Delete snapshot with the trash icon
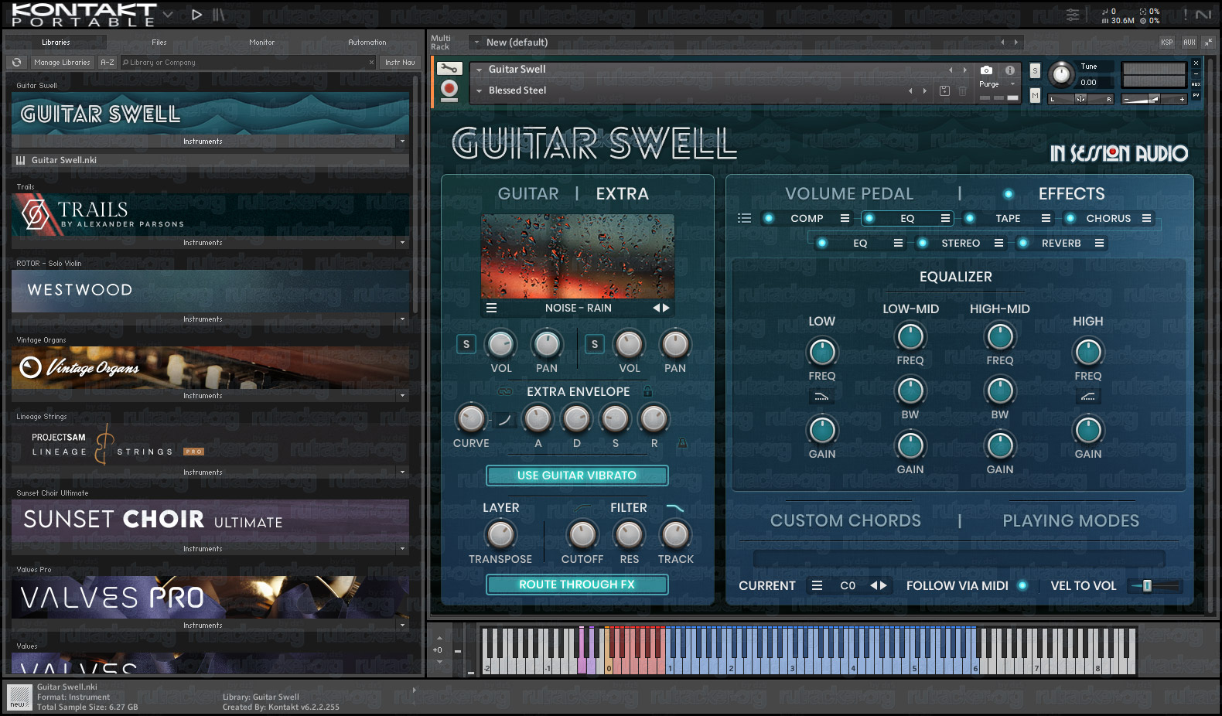Screen dimensions: 1222x716 pos(963,91)
